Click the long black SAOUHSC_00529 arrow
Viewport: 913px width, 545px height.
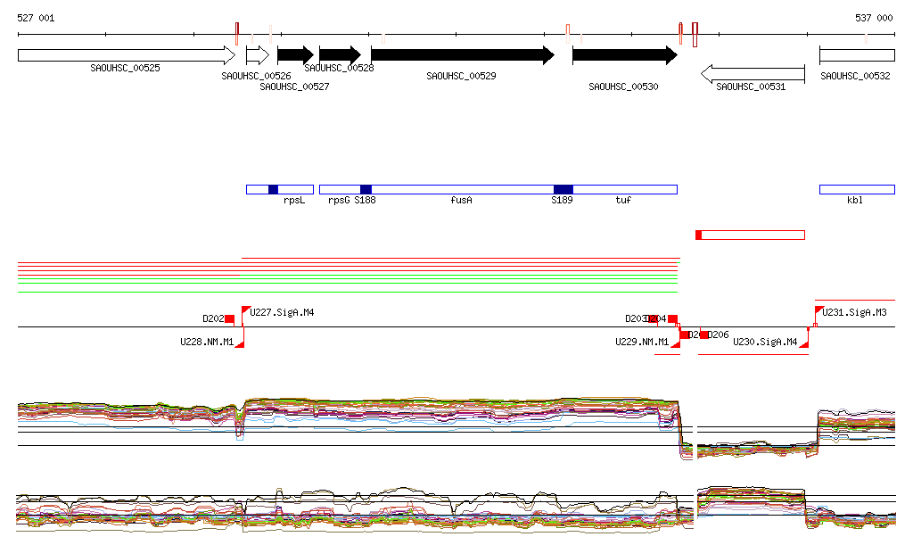pyautogui.click(x=463, y=55)
